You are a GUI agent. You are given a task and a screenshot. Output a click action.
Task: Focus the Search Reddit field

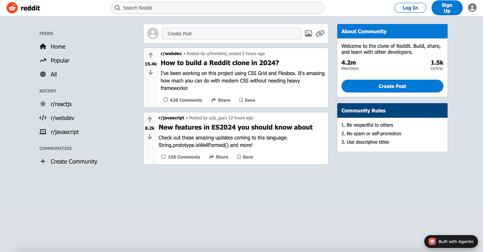coord(217,8)
